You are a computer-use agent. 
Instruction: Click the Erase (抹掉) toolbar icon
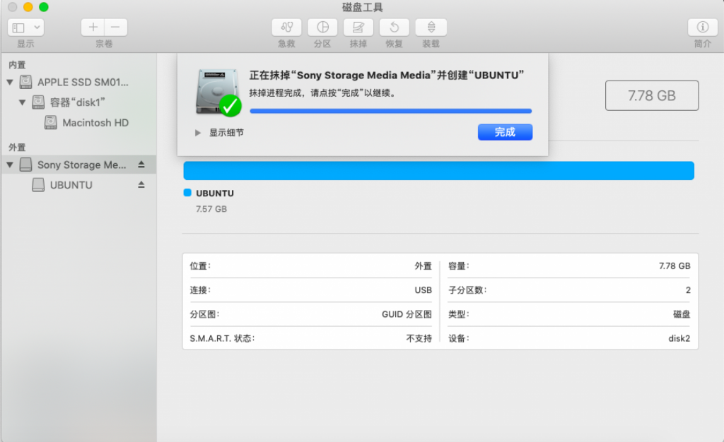[x=358, y=28]
